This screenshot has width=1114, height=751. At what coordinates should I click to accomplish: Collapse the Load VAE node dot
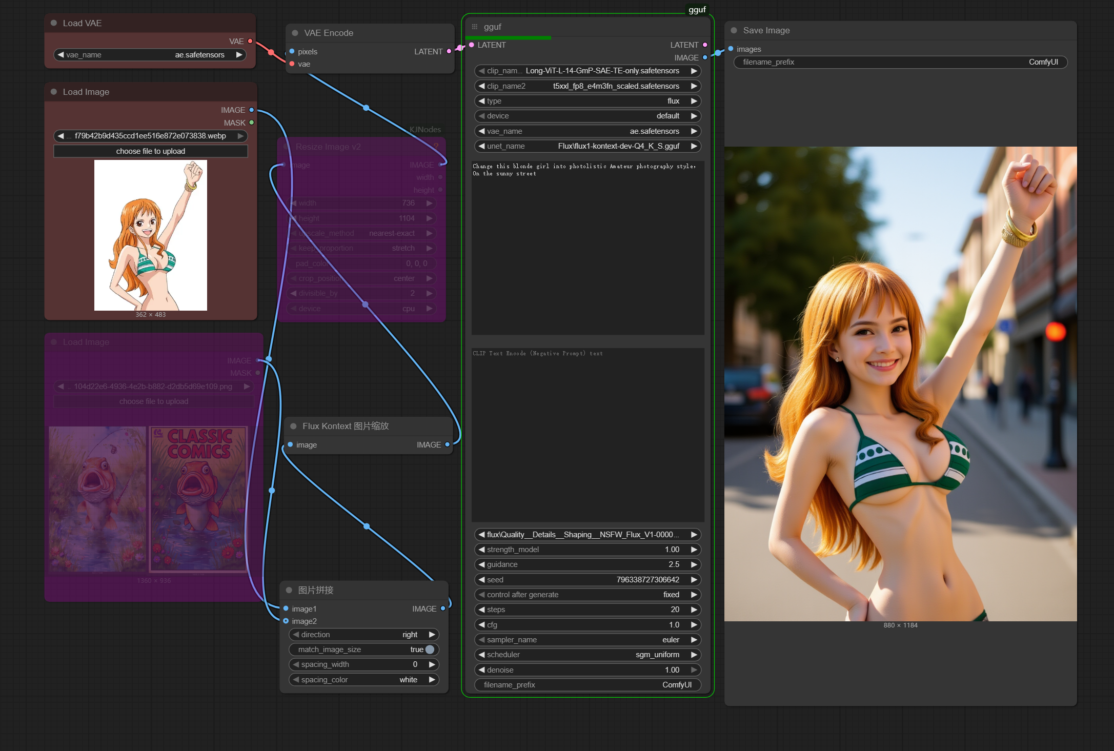click(54, 23)
